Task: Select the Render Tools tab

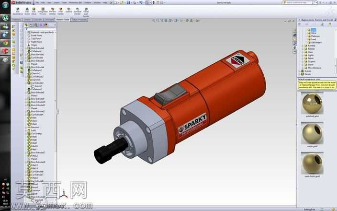Action: point(63,20)
